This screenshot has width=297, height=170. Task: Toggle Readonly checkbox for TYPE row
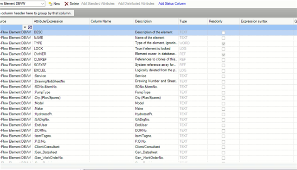click(224, 44)
